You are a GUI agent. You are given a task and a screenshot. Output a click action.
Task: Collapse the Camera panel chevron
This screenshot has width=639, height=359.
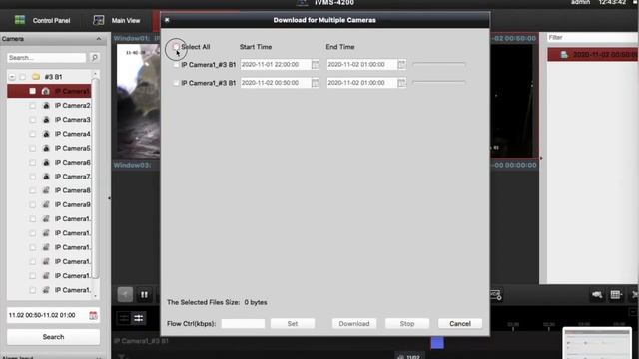[x=99, y=39]
